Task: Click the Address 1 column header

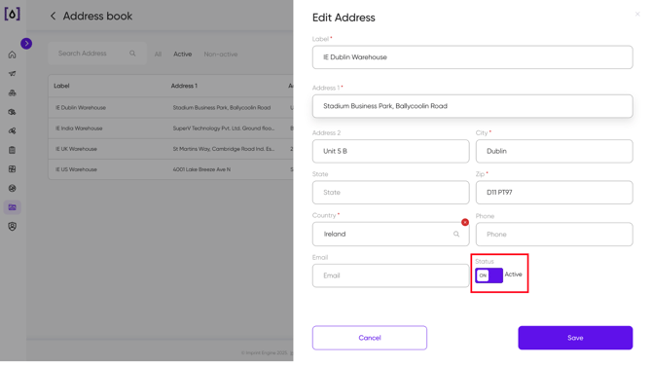Action: point(184,86)
